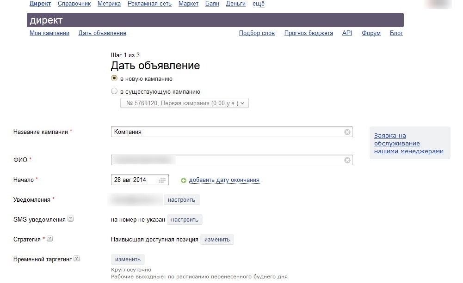This screenshot has height=283, width=463.
Task: Select 'в новую кампанию' radio button
Action: pos(114,78)
